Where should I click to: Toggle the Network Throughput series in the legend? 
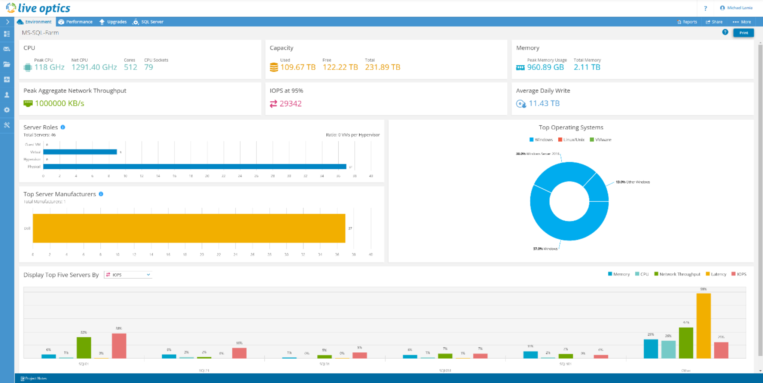point(677,274)
